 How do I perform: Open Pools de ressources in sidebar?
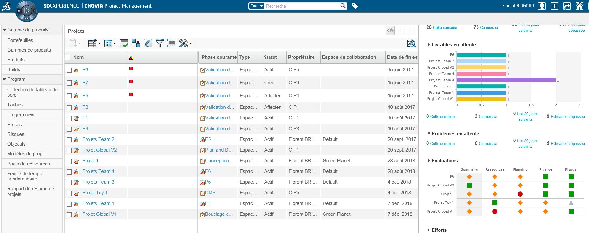click(x=29, y=164)
